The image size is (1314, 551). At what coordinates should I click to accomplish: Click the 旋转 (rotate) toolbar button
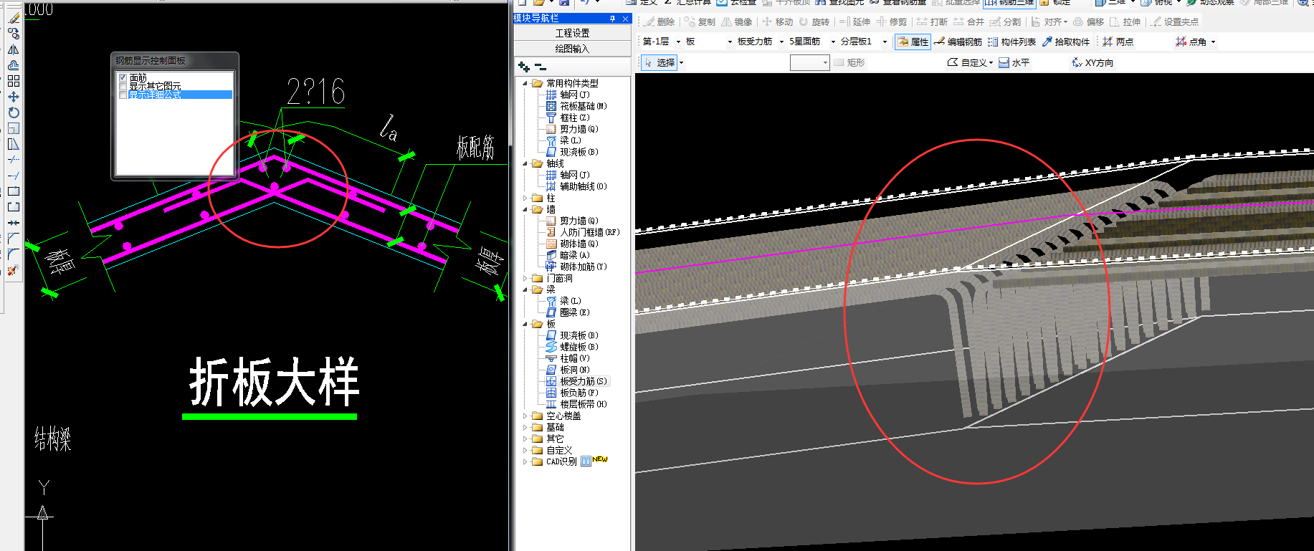[814, 21]
